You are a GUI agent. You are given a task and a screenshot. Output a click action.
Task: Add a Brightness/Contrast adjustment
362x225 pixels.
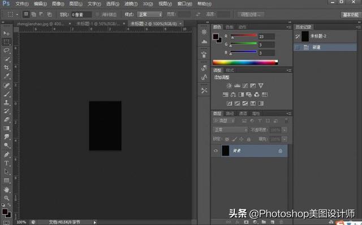click(x=229, y=86)
